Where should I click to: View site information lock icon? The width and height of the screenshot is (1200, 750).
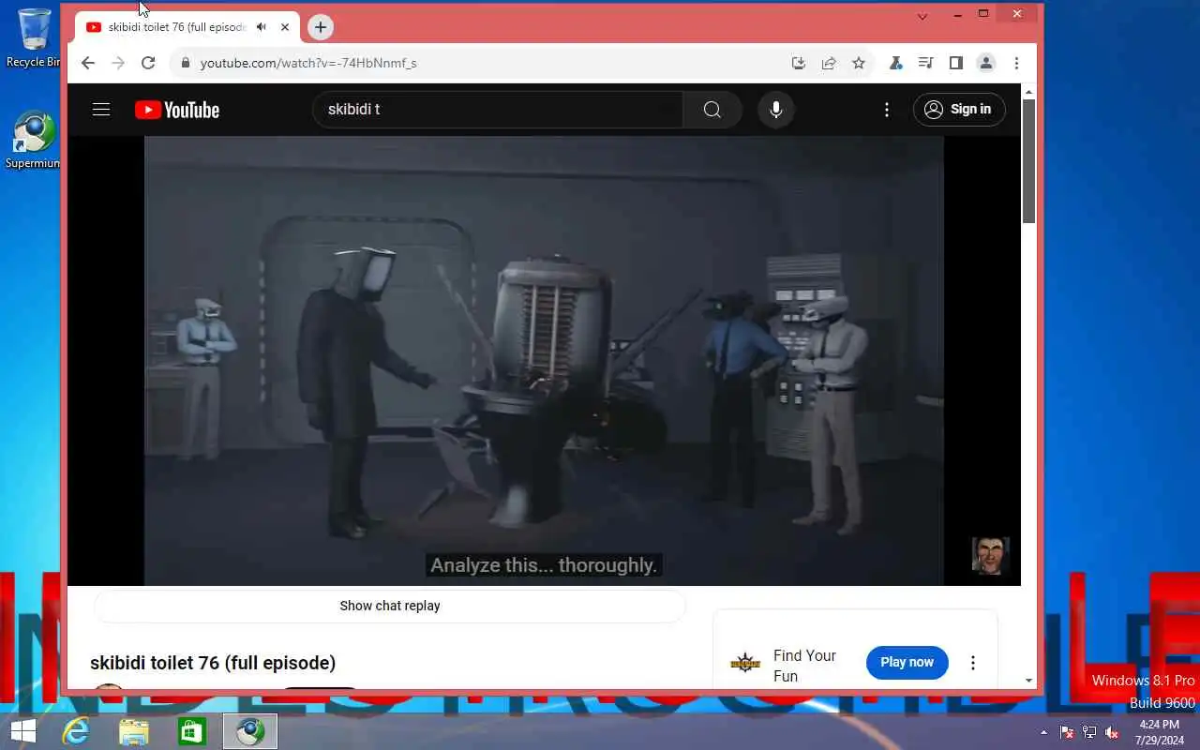coord(185,63)
